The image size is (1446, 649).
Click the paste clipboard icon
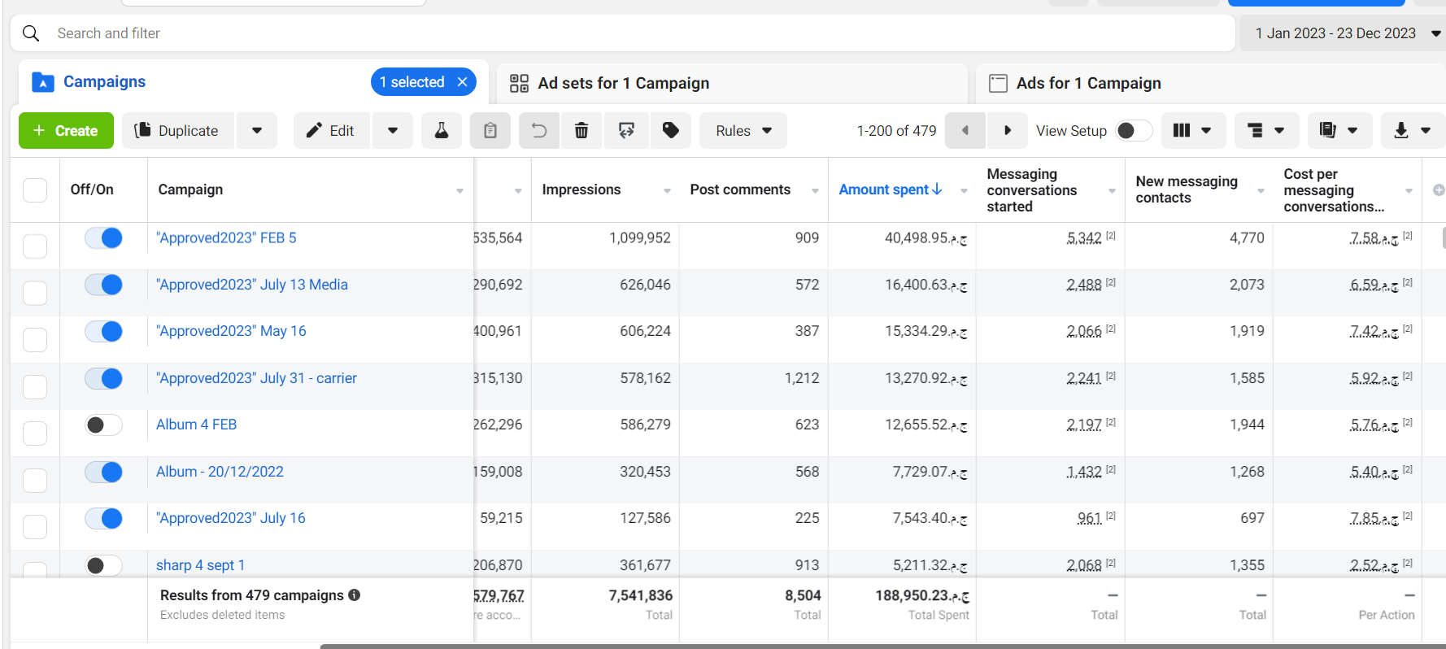click(490, 130)
